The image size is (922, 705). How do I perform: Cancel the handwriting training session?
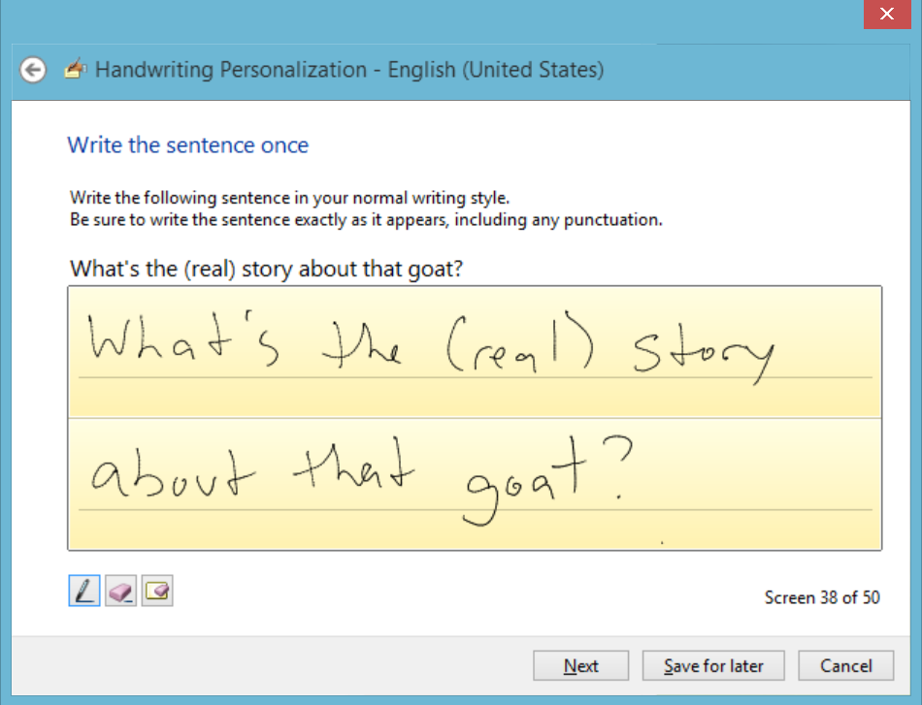845,665
